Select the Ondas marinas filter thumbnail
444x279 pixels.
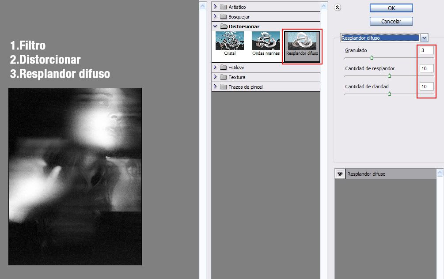click(266, 43)
